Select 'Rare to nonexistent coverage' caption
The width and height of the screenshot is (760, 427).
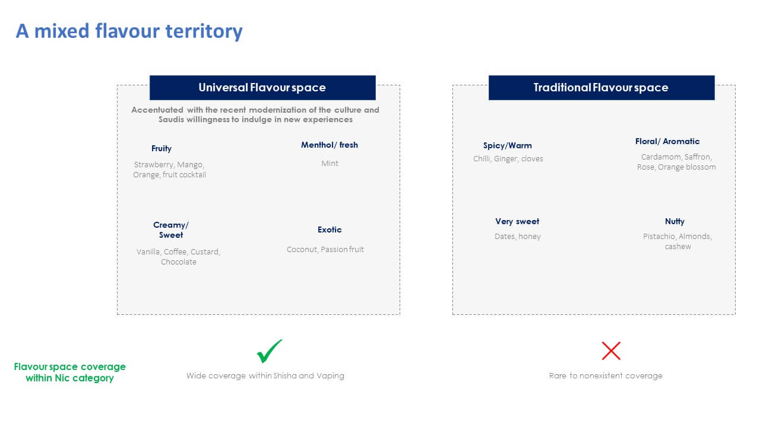click(x=606, y=375)
